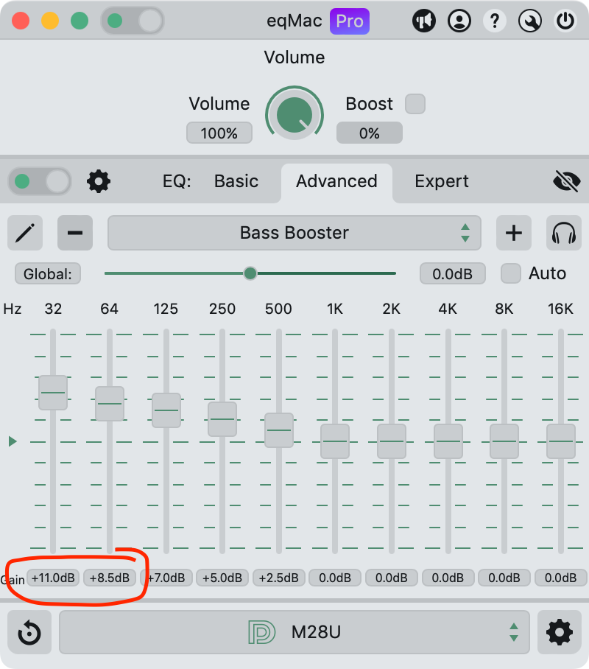Enable the Boost checkbox
The height and width of the screenshot is (669, 589).
coord(415,104)
